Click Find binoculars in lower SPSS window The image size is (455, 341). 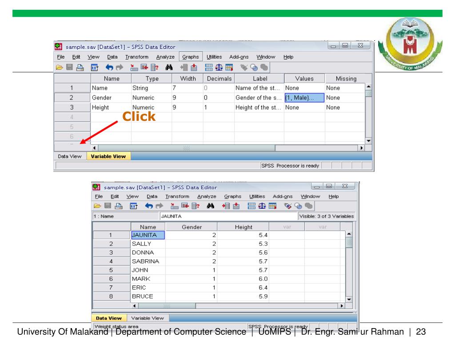210,206
